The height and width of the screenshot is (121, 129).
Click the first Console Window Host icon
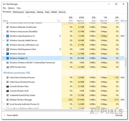point(8,87)
